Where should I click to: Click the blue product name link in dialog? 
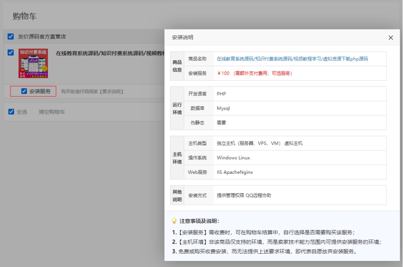[292, 59]
